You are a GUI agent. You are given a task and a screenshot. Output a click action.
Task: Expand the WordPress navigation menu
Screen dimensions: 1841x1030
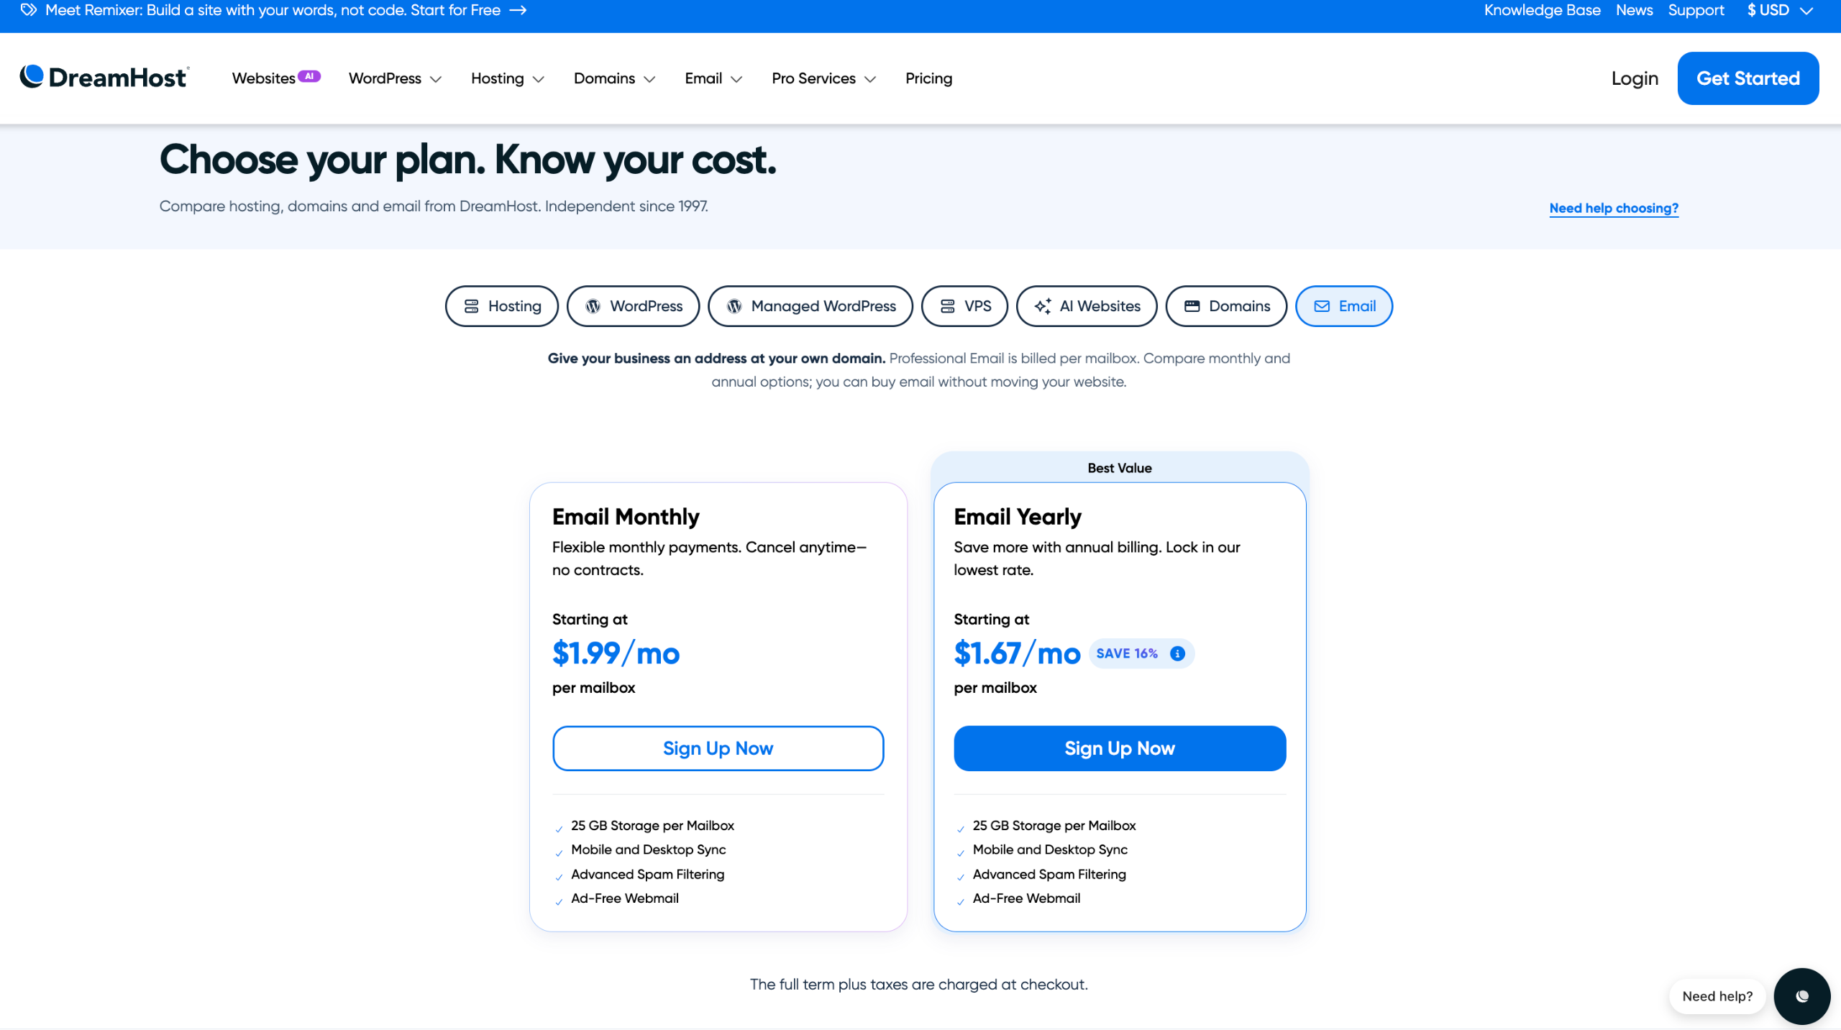394,78
